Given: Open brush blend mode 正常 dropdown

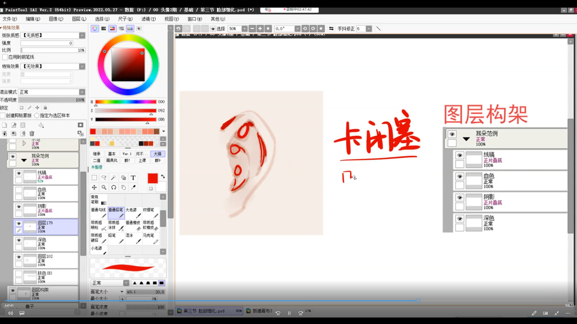Looking at the screenshot, I should pyautogui.click(x=126, y=283).
